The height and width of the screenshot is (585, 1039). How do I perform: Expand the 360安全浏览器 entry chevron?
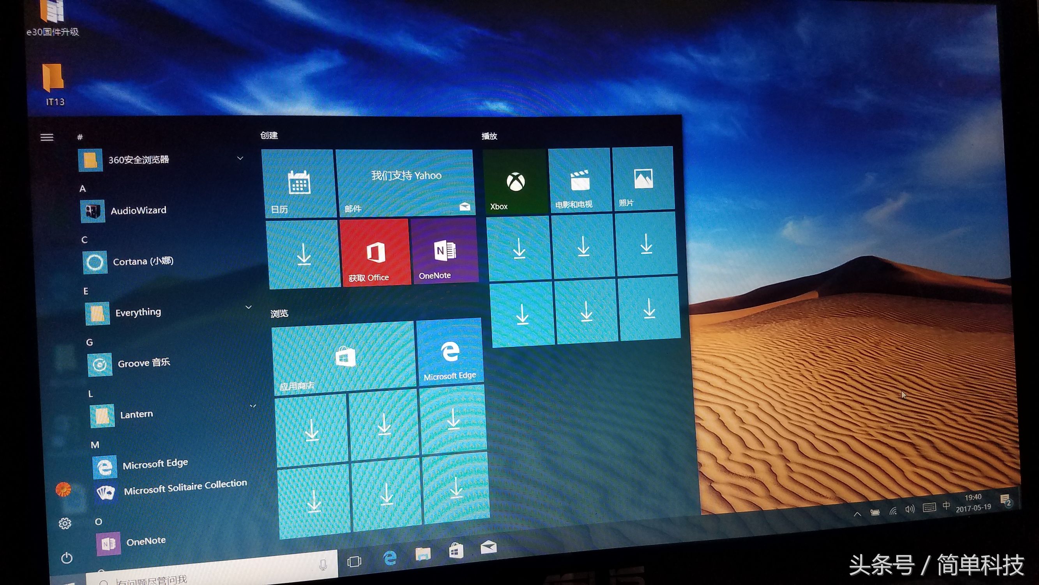(x=240, y=158)
